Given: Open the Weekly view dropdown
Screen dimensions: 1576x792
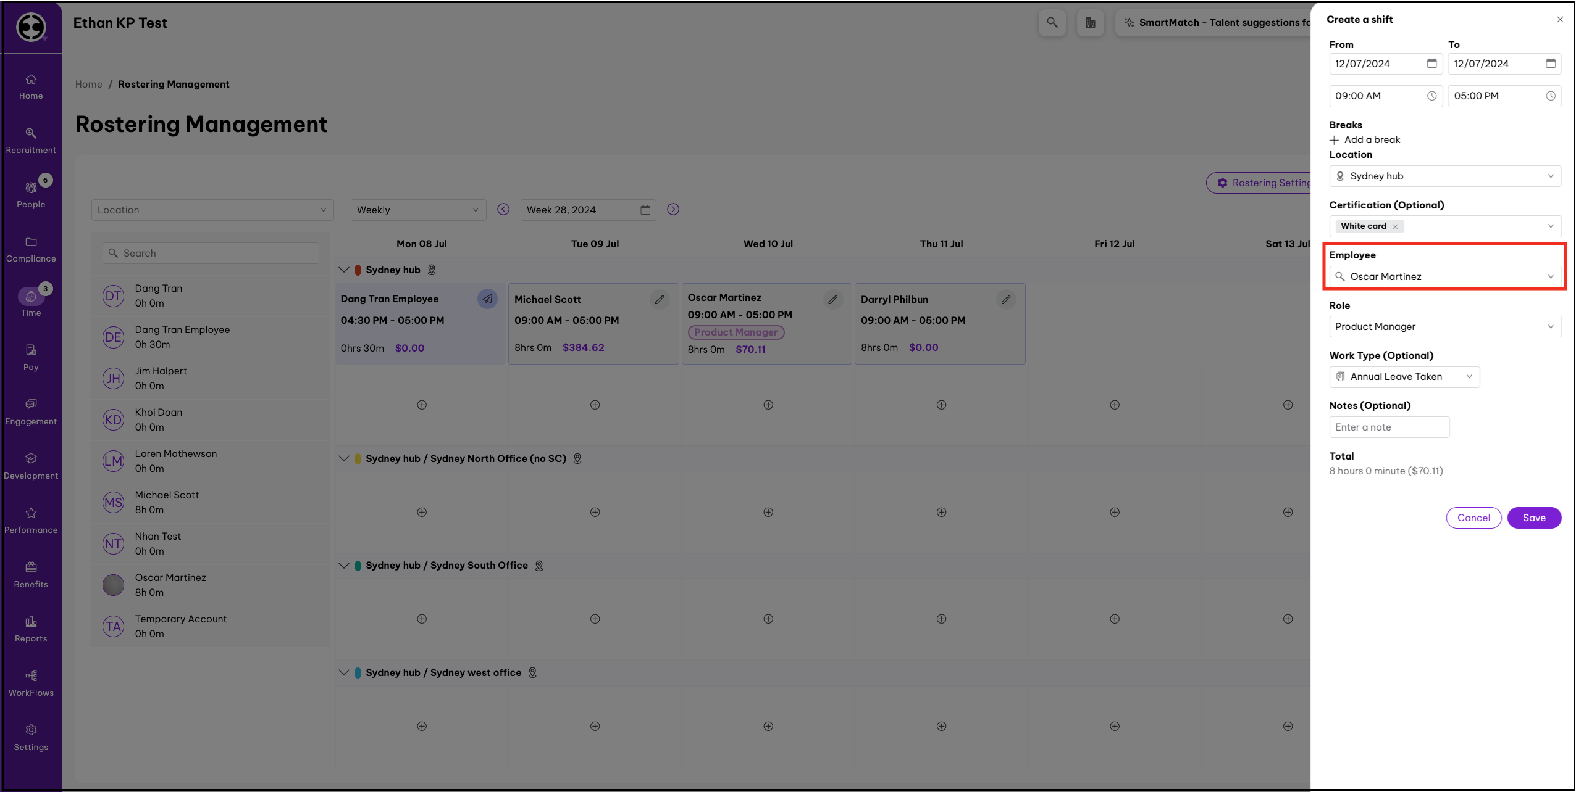Looking at the screenshot, I should (417, 210).
